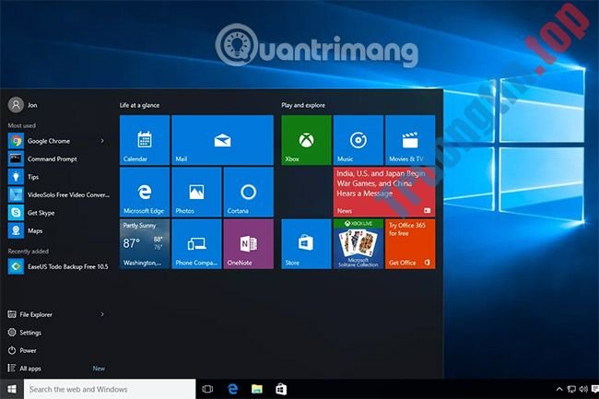Open the Store tile

tap(306, 244)
